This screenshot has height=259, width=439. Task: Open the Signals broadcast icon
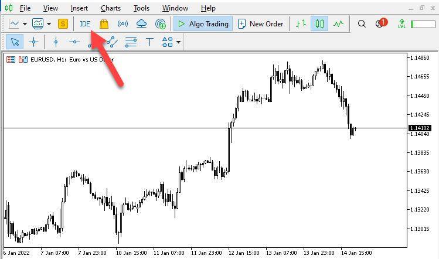pyautogui.click(x=122, y=24)
